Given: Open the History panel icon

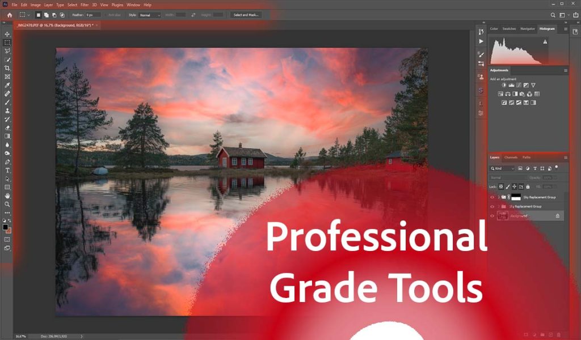Looking at the screenshot, I should (x=481, y=32).
